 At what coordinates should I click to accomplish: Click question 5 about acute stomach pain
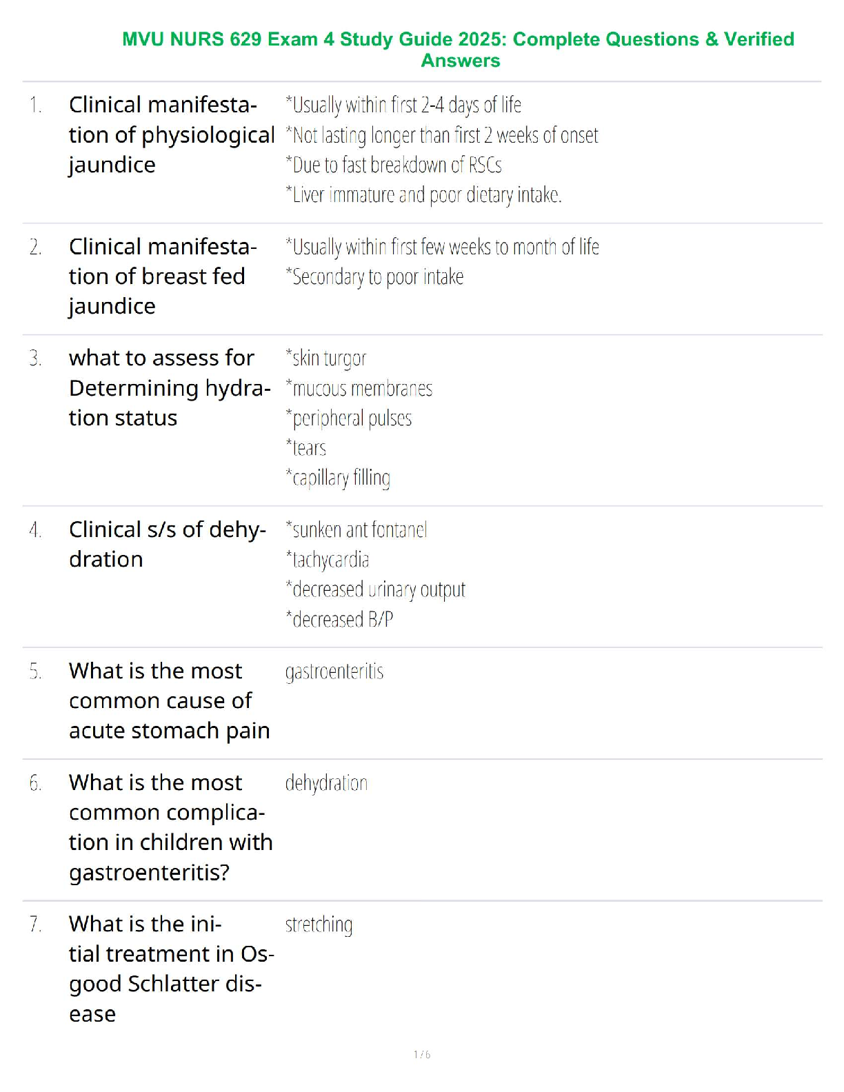click(170, 701)
